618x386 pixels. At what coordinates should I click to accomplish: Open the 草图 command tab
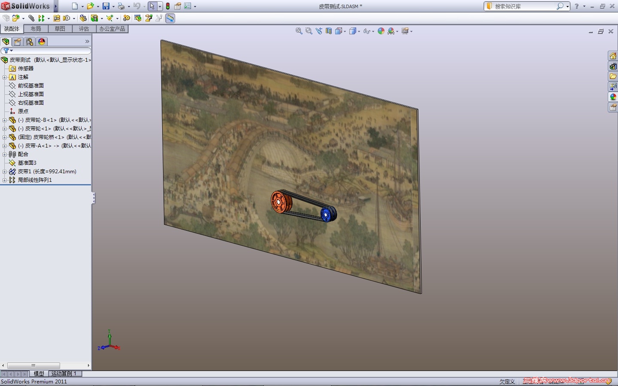coord(60,29)
